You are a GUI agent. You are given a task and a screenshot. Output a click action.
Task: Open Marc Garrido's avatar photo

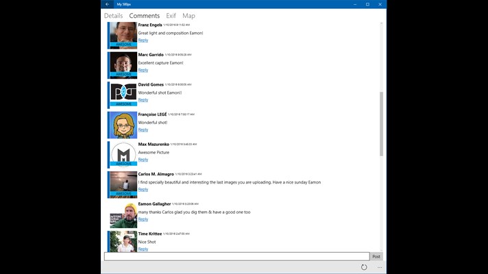123,65
